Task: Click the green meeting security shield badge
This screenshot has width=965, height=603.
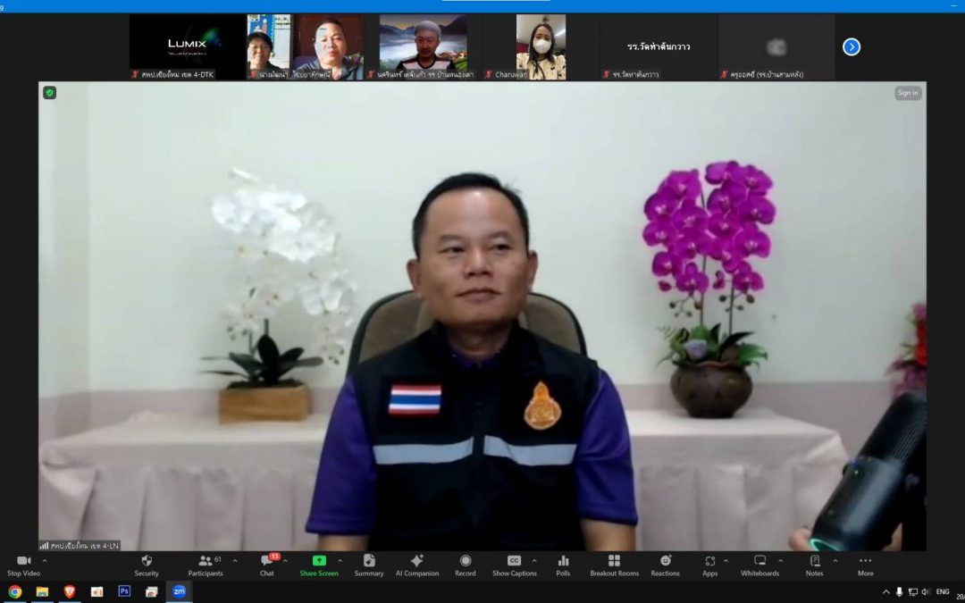Action: (49, 93)
